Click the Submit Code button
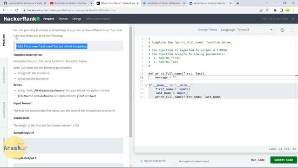This screenshot has height=168, width=298. [x=284, y=160]
